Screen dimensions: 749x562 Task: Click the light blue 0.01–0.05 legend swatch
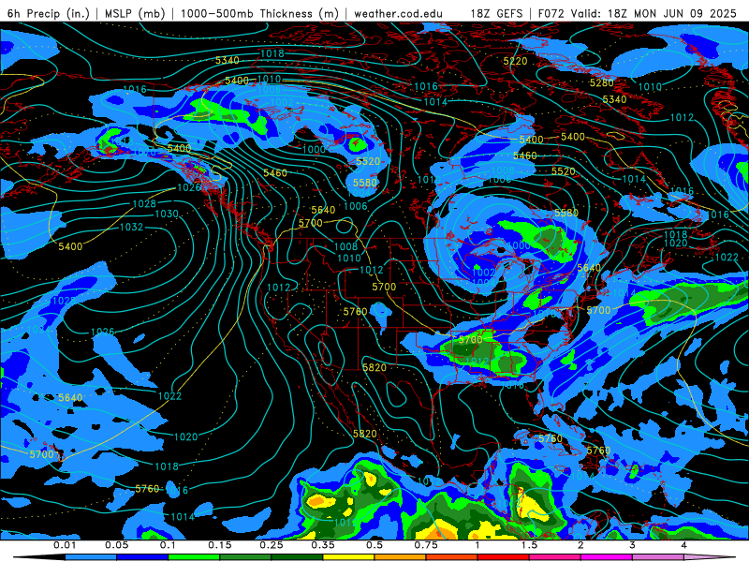tap(91, 557)
